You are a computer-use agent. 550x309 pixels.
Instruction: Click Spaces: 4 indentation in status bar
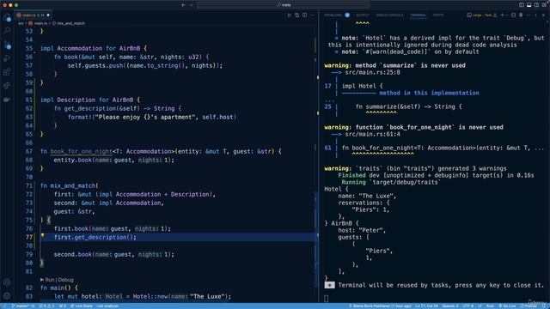tap(450, 306)
